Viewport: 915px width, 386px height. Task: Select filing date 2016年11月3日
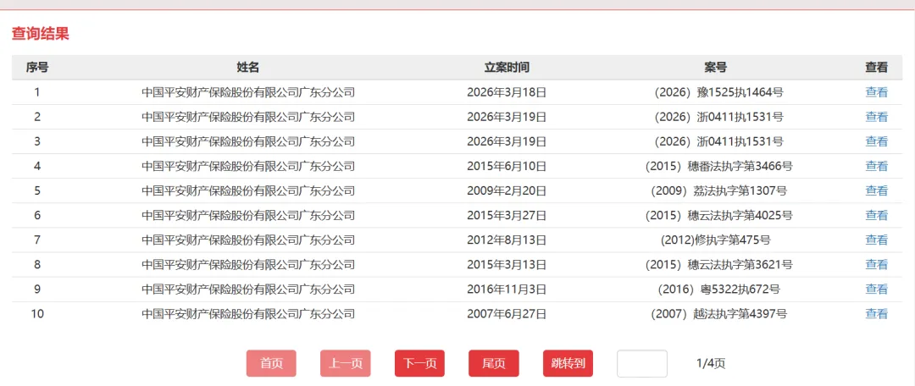click(x=507, y=289)
